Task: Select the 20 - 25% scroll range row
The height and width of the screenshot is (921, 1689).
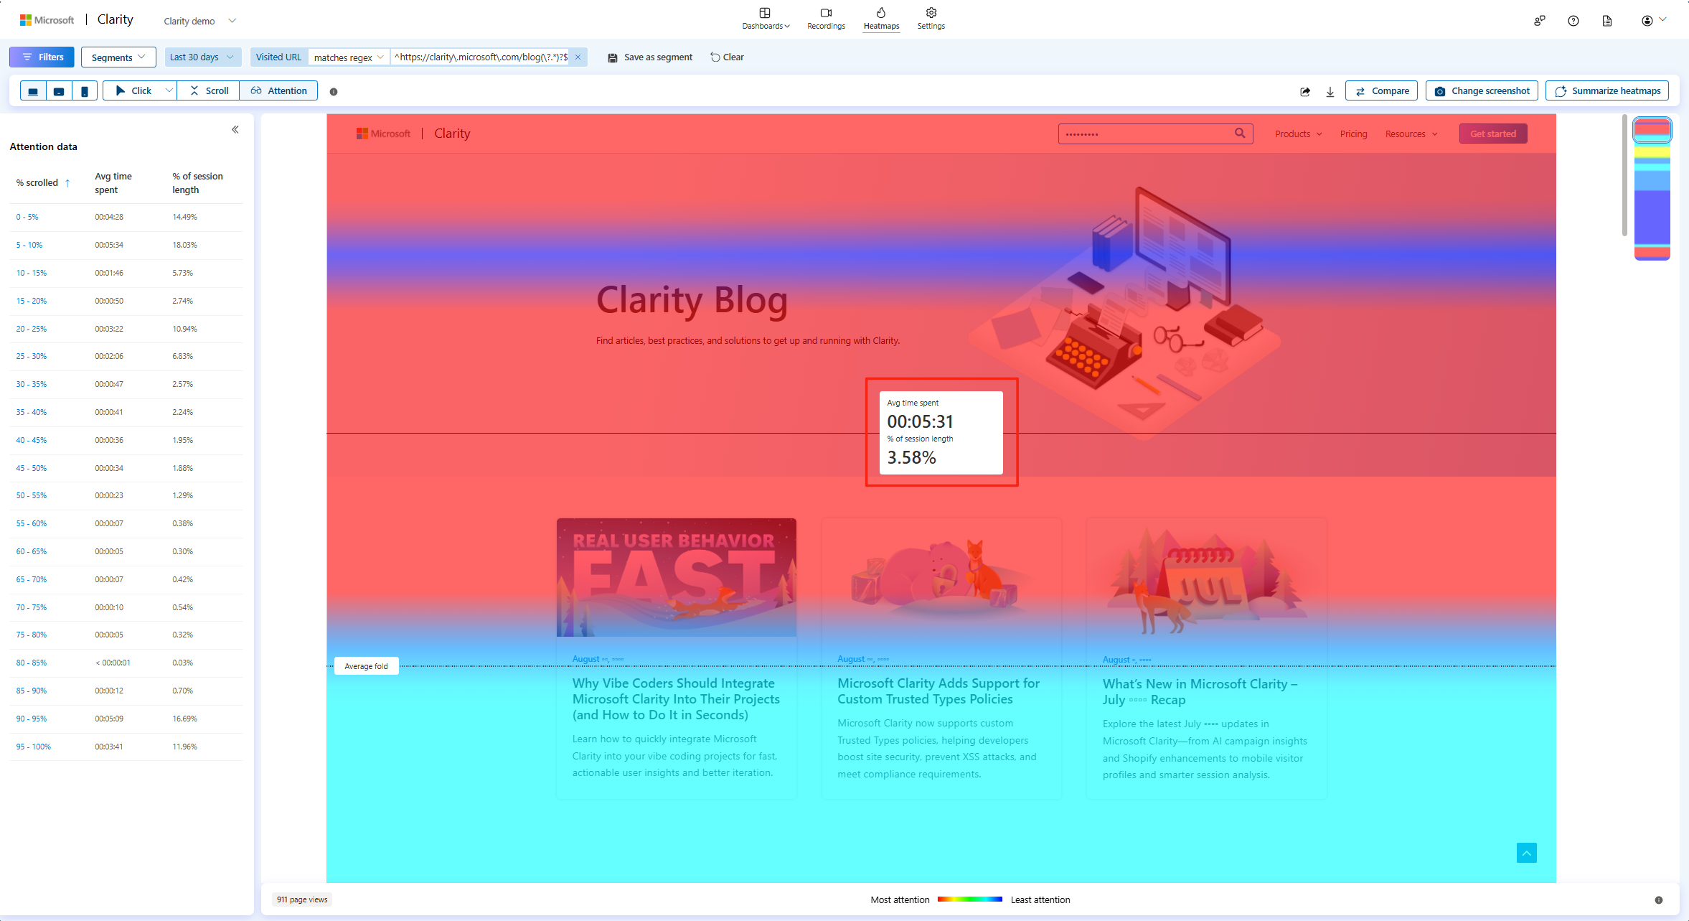Action: tap(126, 329)
